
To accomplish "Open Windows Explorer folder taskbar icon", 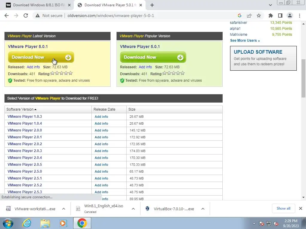I will (45, 223).
